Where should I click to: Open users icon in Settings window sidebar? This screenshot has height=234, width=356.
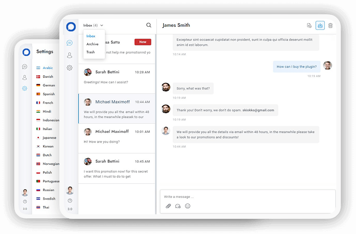point(25,77)
